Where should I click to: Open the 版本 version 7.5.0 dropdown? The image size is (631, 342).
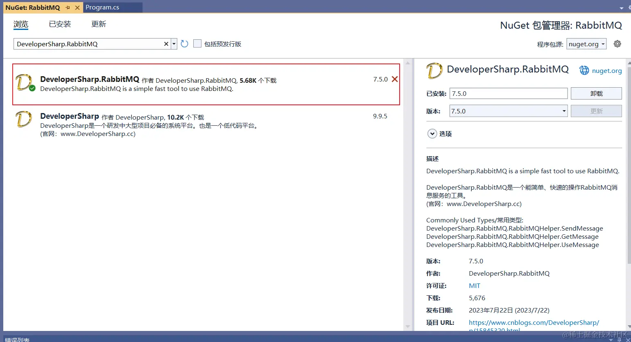pyautogui.click(x=509, y=111)
